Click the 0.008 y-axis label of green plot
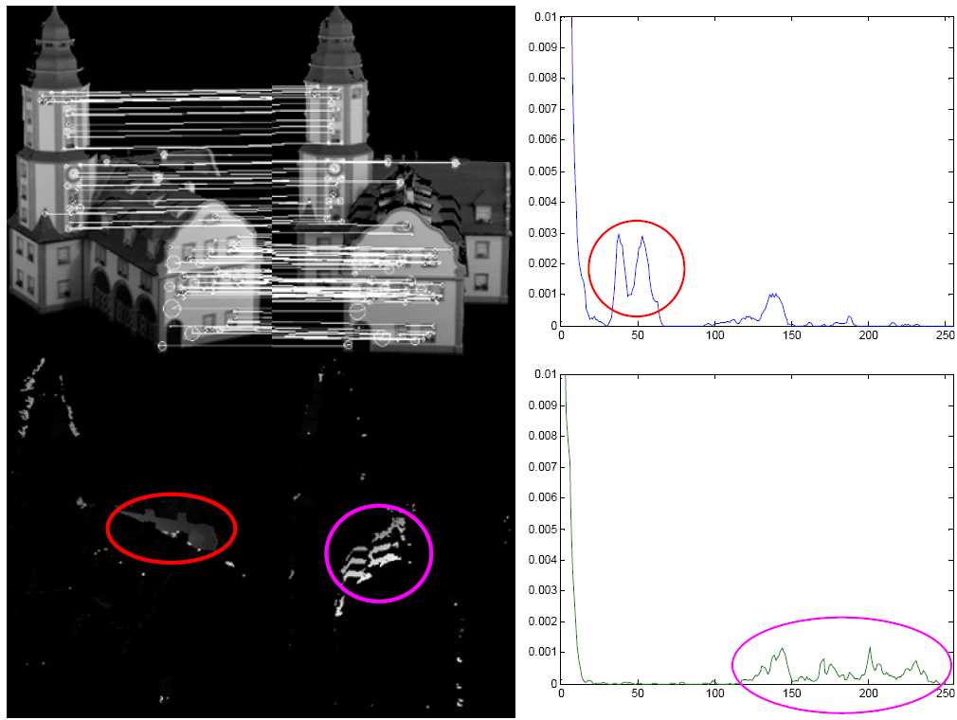Screen dimensions: 957x720 543,436
